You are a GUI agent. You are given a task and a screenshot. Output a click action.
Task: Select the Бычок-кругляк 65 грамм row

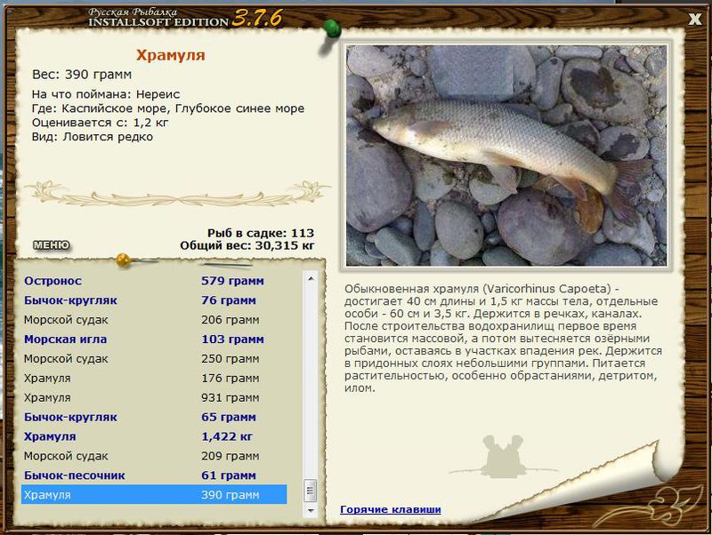coord(154,417)
